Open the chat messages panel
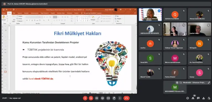This screenshot has height=102, width=212. 198,98
